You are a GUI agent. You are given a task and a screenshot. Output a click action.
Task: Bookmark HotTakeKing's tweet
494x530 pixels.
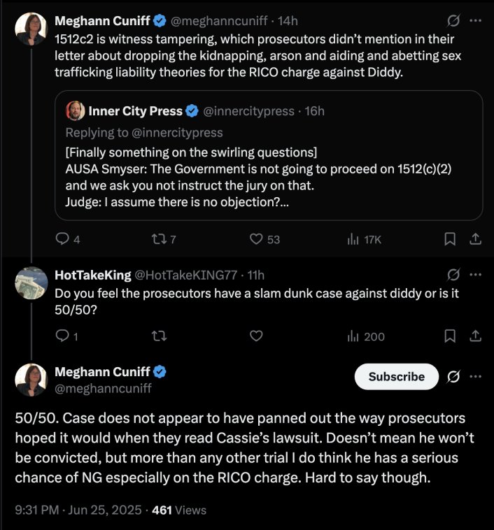point(451,336)
